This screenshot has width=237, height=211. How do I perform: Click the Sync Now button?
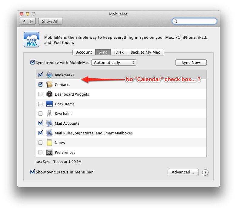tap(191, 62)
